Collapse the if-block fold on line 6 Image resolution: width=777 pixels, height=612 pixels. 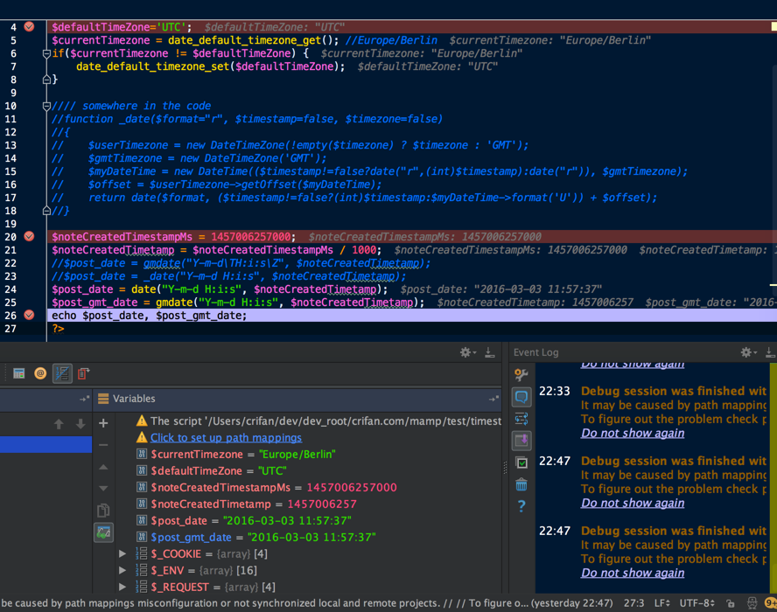pyautogui.click(x=46, y=53)
